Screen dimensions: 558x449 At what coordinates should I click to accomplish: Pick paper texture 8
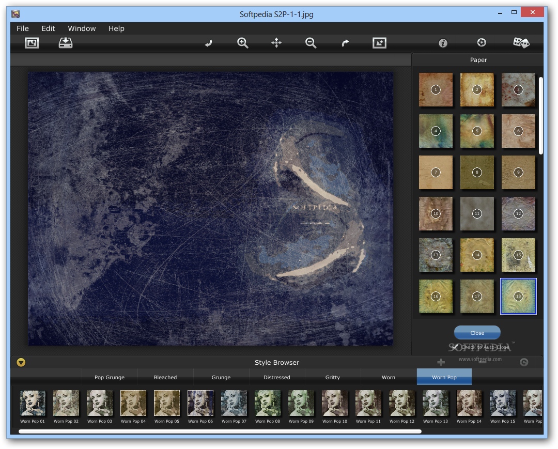pos(477,172)
